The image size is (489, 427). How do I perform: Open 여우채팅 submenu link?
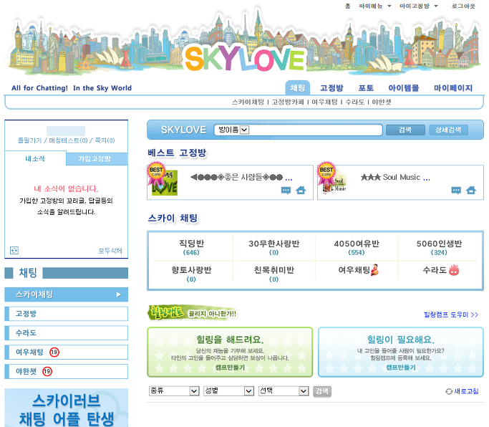pos(324,102)
